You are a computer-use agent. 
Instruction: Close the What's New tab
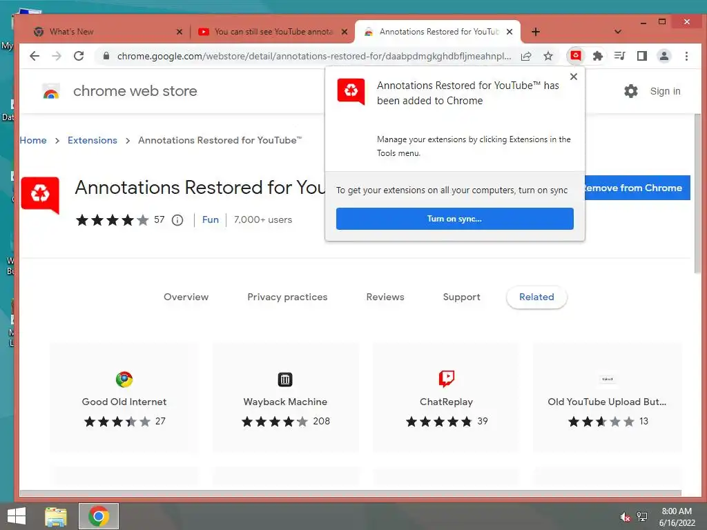tap(180, 32)
